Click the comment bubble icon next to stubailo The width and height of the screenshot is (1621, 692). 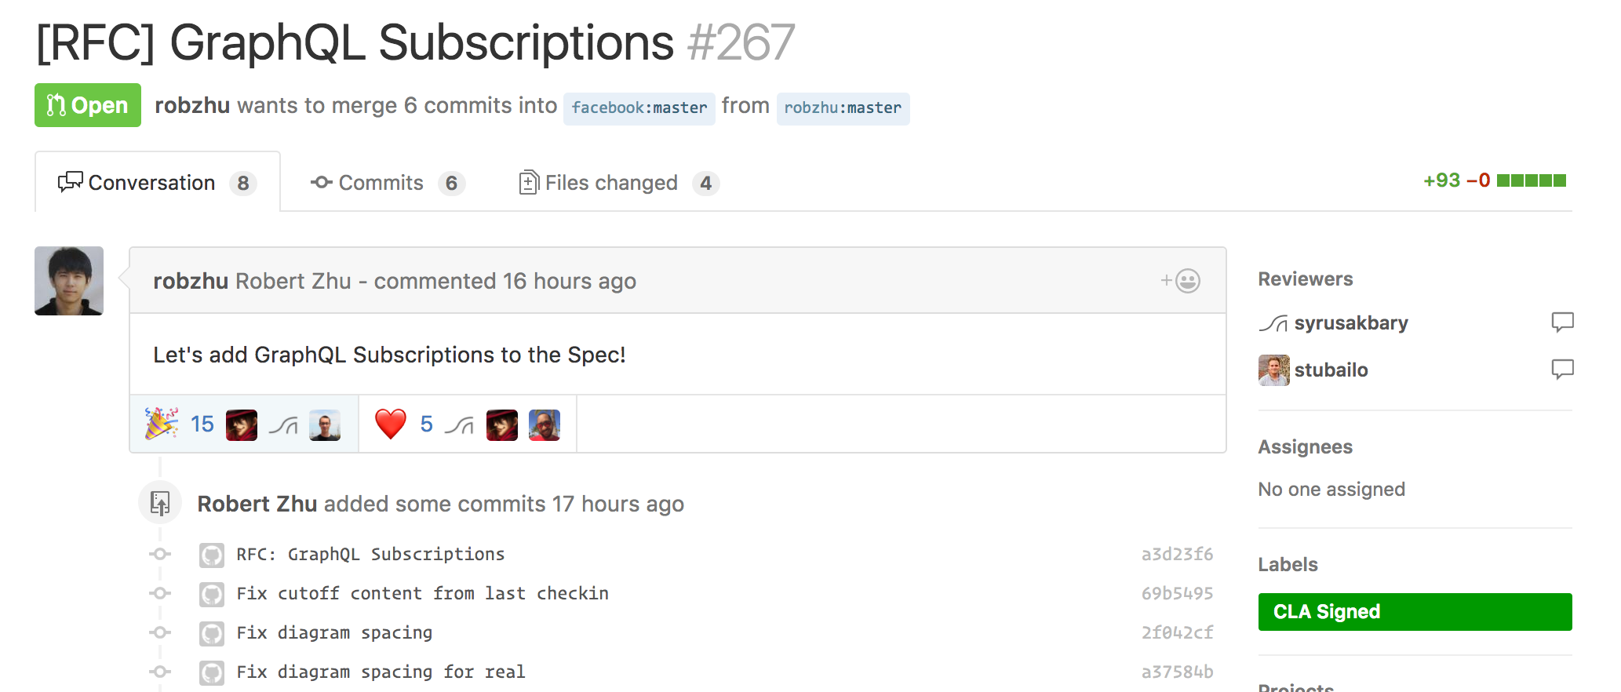point(1562,369)
